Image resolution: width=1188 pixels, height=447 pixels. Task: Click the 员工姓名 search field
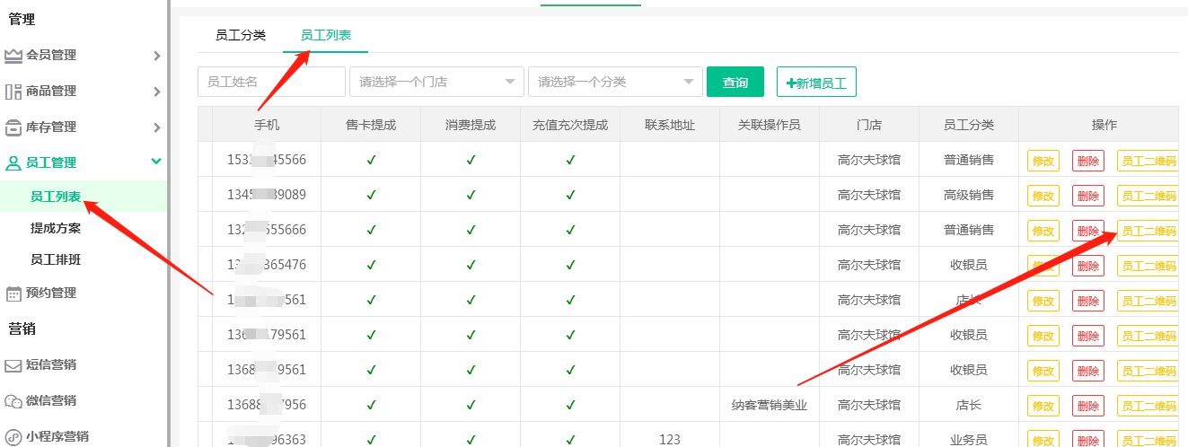point(271,82)
